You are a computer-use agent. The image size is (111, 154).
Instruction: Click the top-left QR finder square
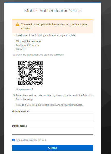pos(21,63)
